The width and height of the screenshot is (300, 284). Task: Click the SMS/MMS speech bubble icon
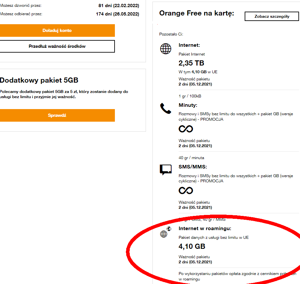166,170
